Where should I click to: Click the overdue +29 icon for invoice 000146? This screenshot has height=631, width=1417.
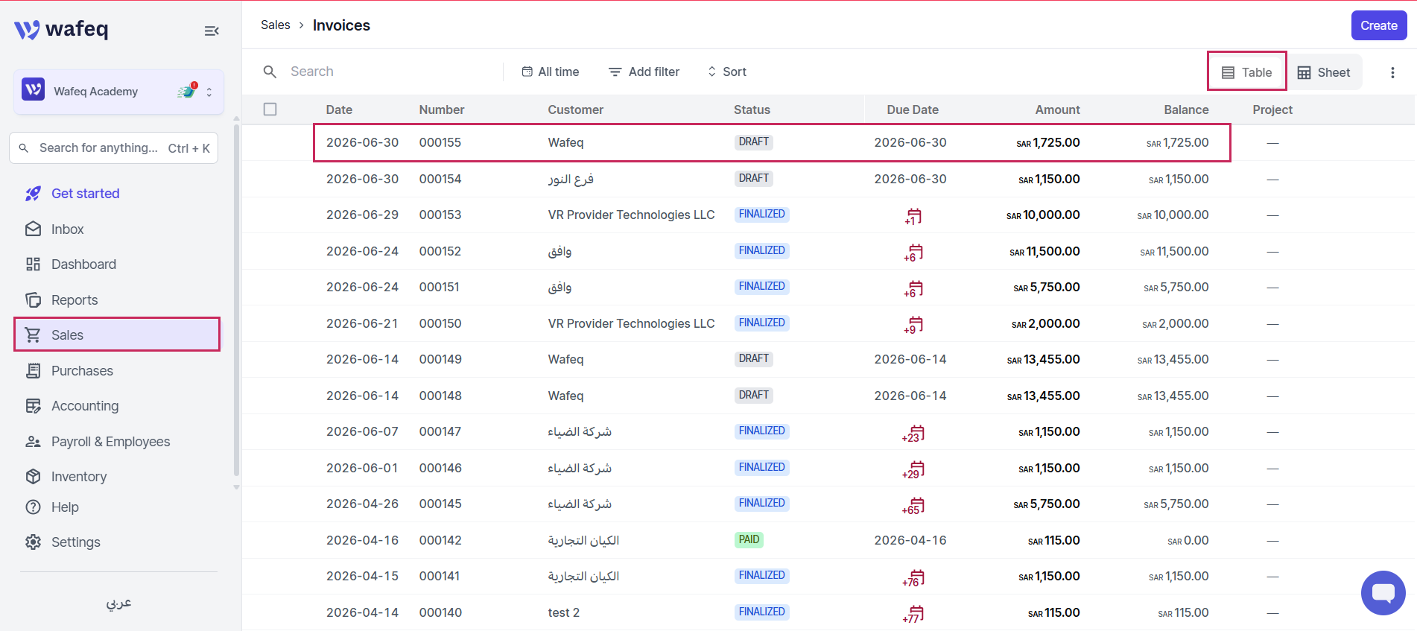click(913, 469)
